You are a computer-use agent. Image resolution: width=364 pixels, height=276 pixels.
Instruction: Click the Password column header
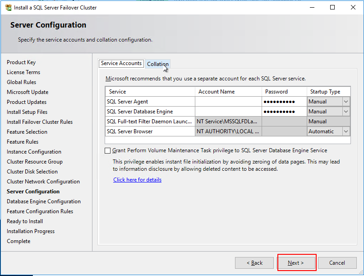point(284,92)
